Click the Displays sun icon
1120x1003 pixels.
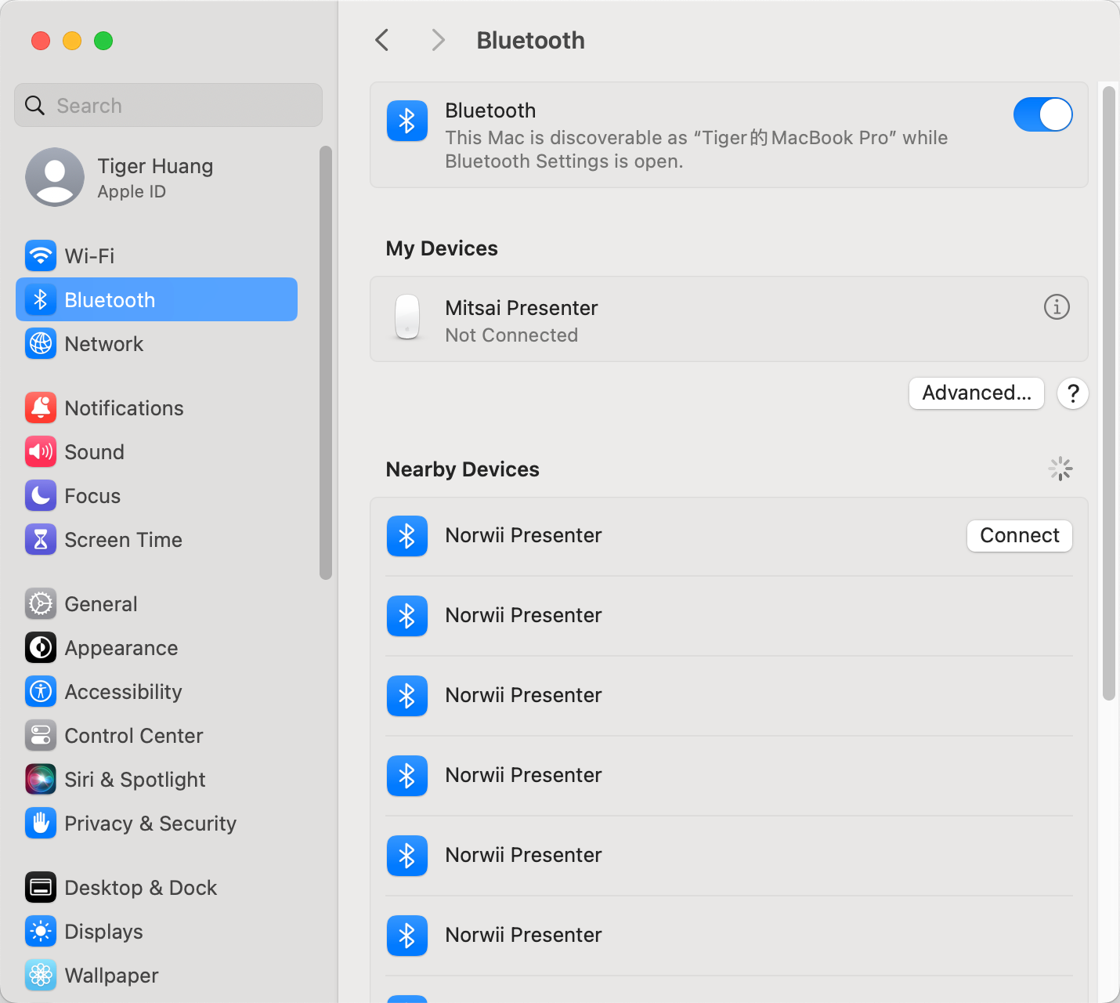coord(41,931)
